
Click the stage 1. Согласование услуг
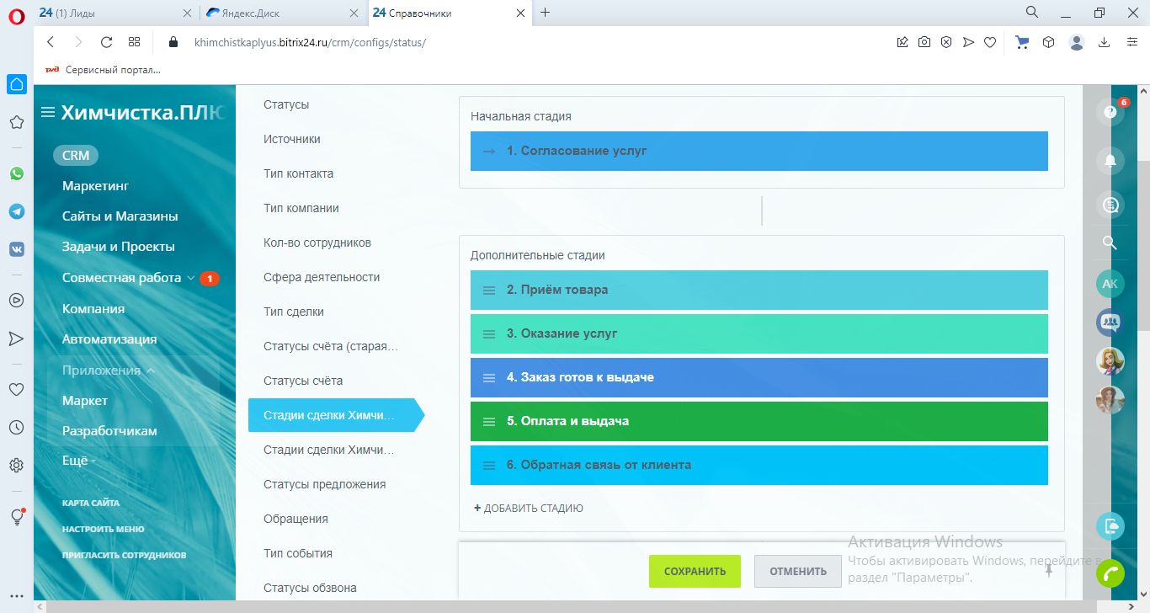[x=759, y=152]
